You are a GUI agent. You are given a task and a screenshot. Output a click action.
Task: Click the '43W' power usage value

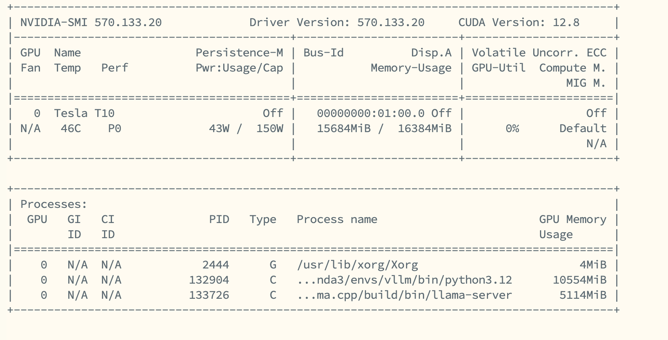[x=219, y=128]
